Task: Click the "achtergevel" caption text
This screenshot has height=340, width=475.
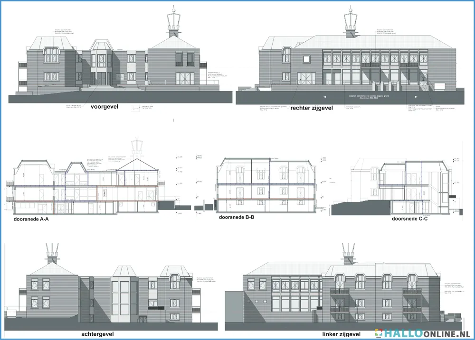Action: pyautogui.click(x=97, y=334)
